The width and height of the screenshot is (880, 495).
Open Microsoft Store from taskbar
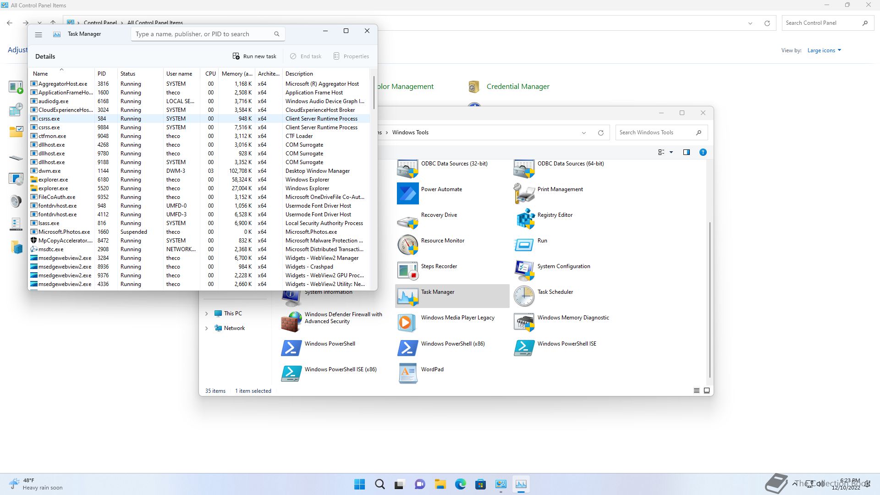coord(480,484)
